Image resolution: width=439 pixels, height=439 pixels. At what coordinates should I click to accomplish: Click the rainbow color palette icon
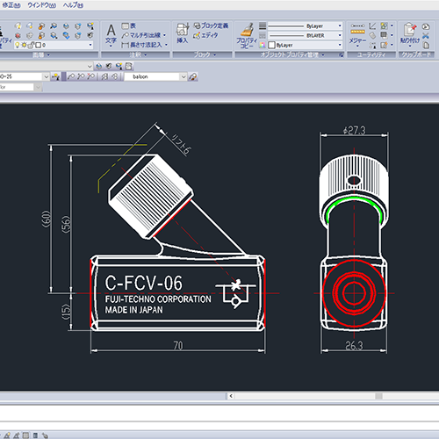pyautogui.click(x=263, y=45)
